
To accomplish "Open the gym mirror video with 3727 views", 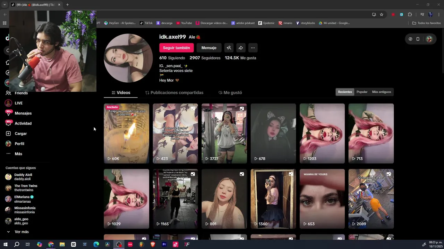I will coord(224,133).
